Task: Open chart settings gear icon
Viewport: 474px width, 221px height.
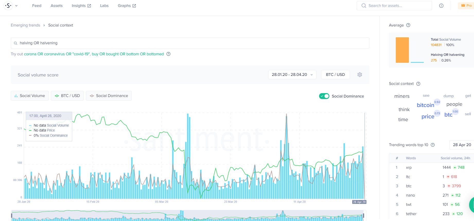Action: pyautogui.click(x=360, y=75)
